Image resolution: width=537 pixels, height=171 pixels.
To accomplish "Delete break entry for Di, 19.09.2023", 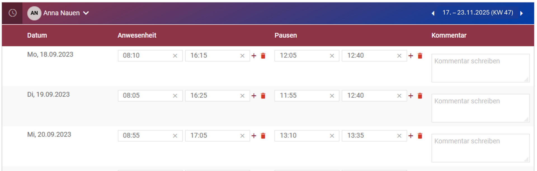I will [420, 96].
